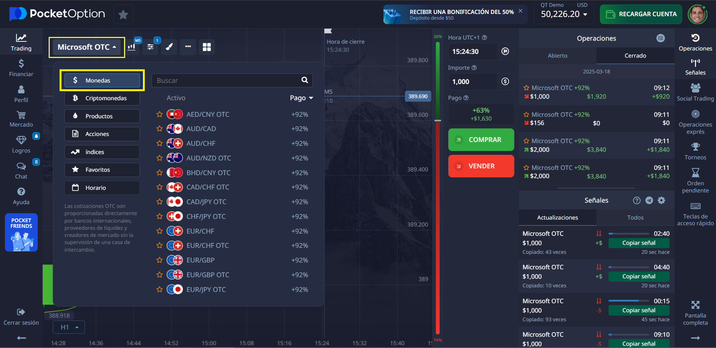Viewport: 716px width, 348px height.
Task: Open the more options ellipsis button
Action: [x=188, y=47]
